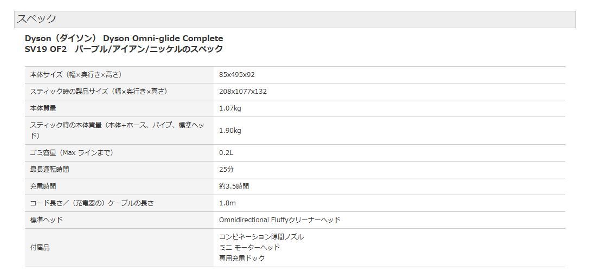This screenshot has height=271, width=615.
Task: Click the 約3.5時間 charge time value
Action: (234, 186)
